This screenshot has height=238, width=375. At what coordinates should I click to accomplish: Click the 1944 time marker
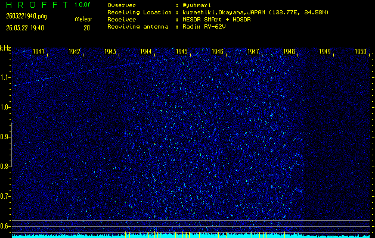click(146, 52)
